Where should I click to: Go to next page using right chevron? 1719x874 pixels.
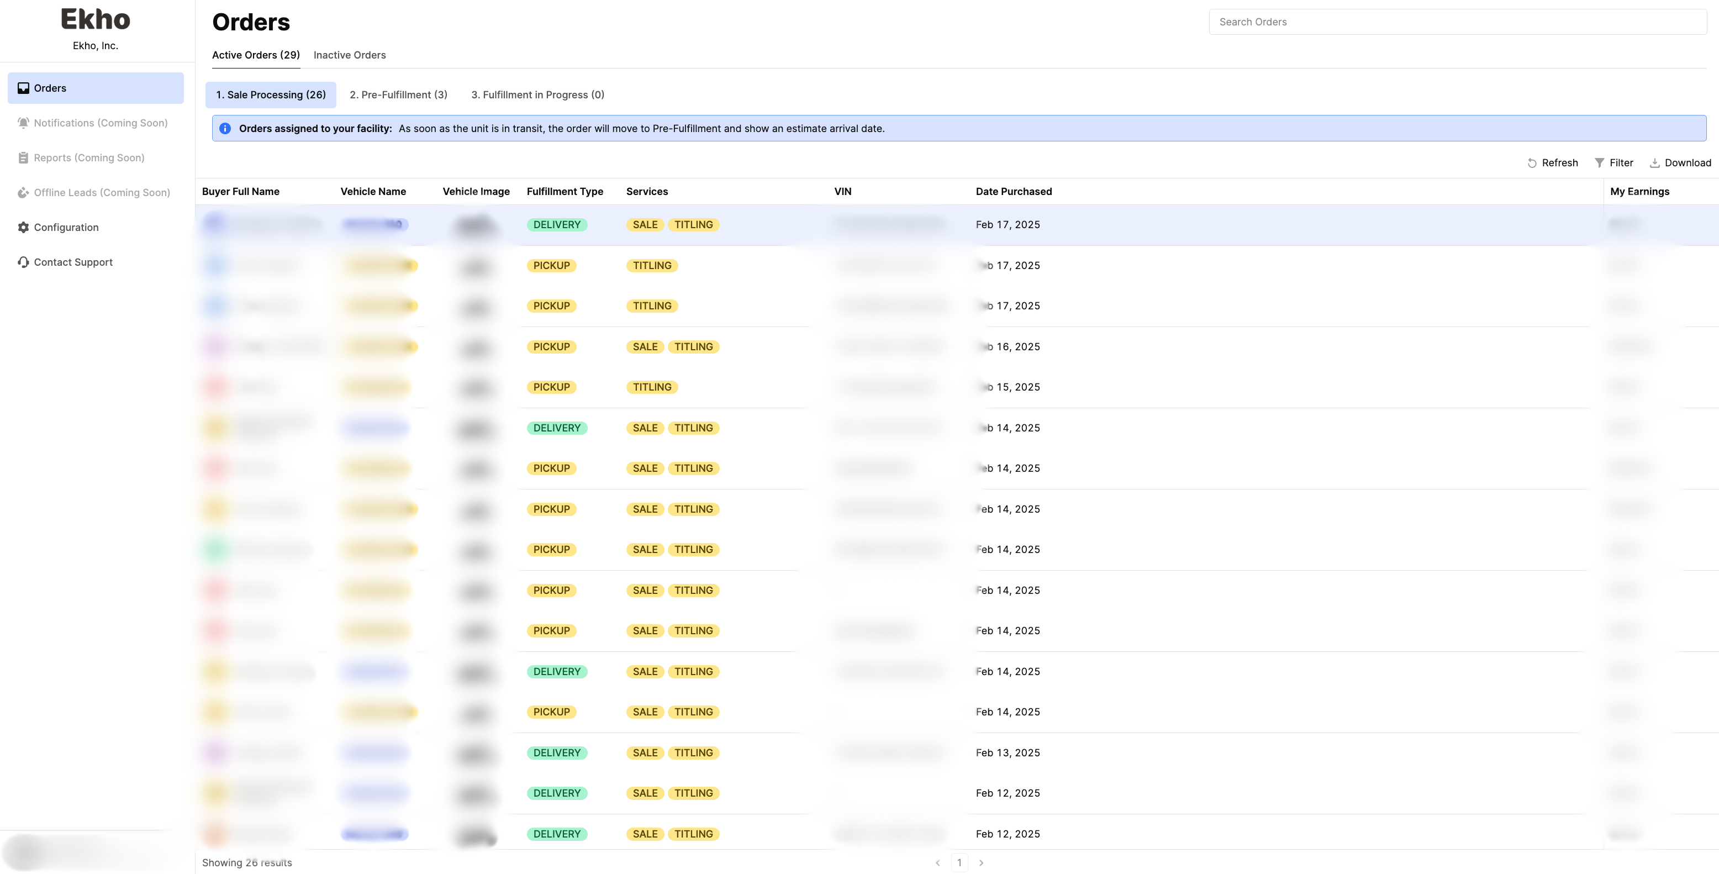[981, 862]
